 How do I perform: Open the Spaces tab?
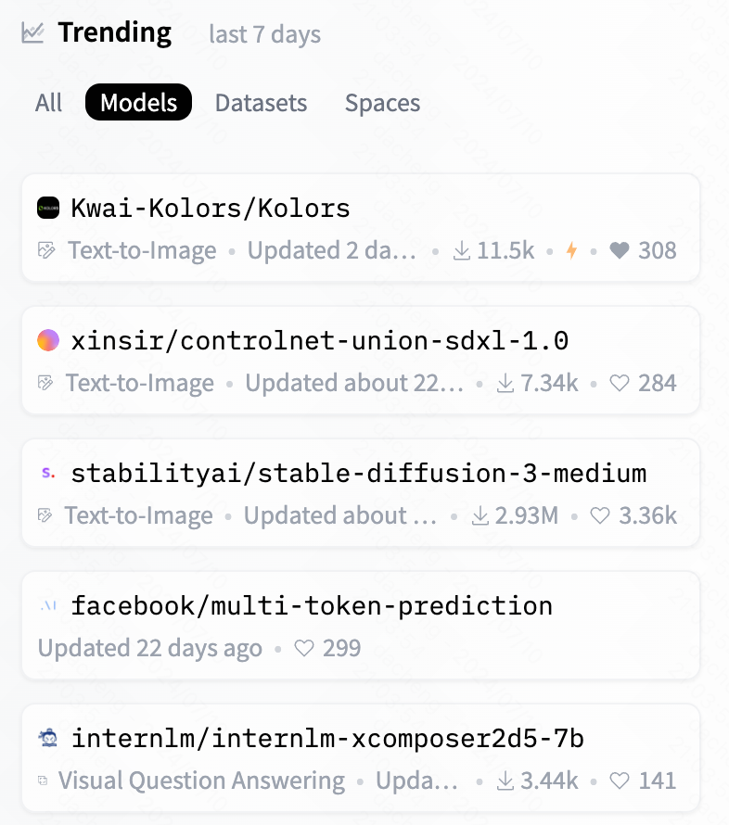(382, 103)
